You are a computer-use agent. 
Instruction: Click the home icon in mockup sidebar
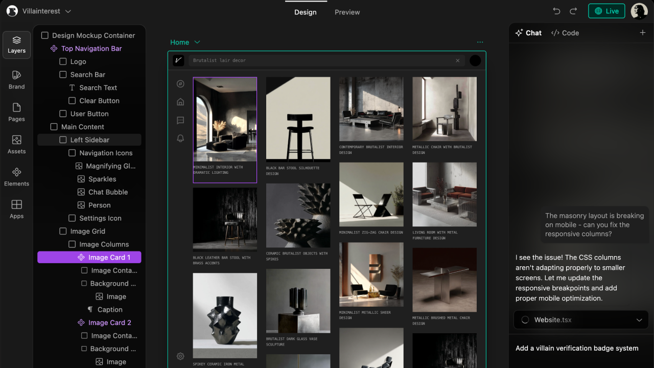(180, 102)
